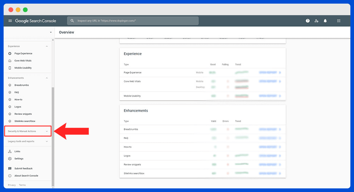Open report link for Review snippets row
Image resolution: width=354 pixels, height=192 pixels.
268,165
